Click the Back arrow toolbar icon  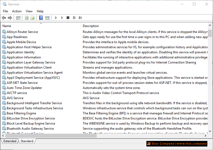pyautogui.click(x=4, y=18)
